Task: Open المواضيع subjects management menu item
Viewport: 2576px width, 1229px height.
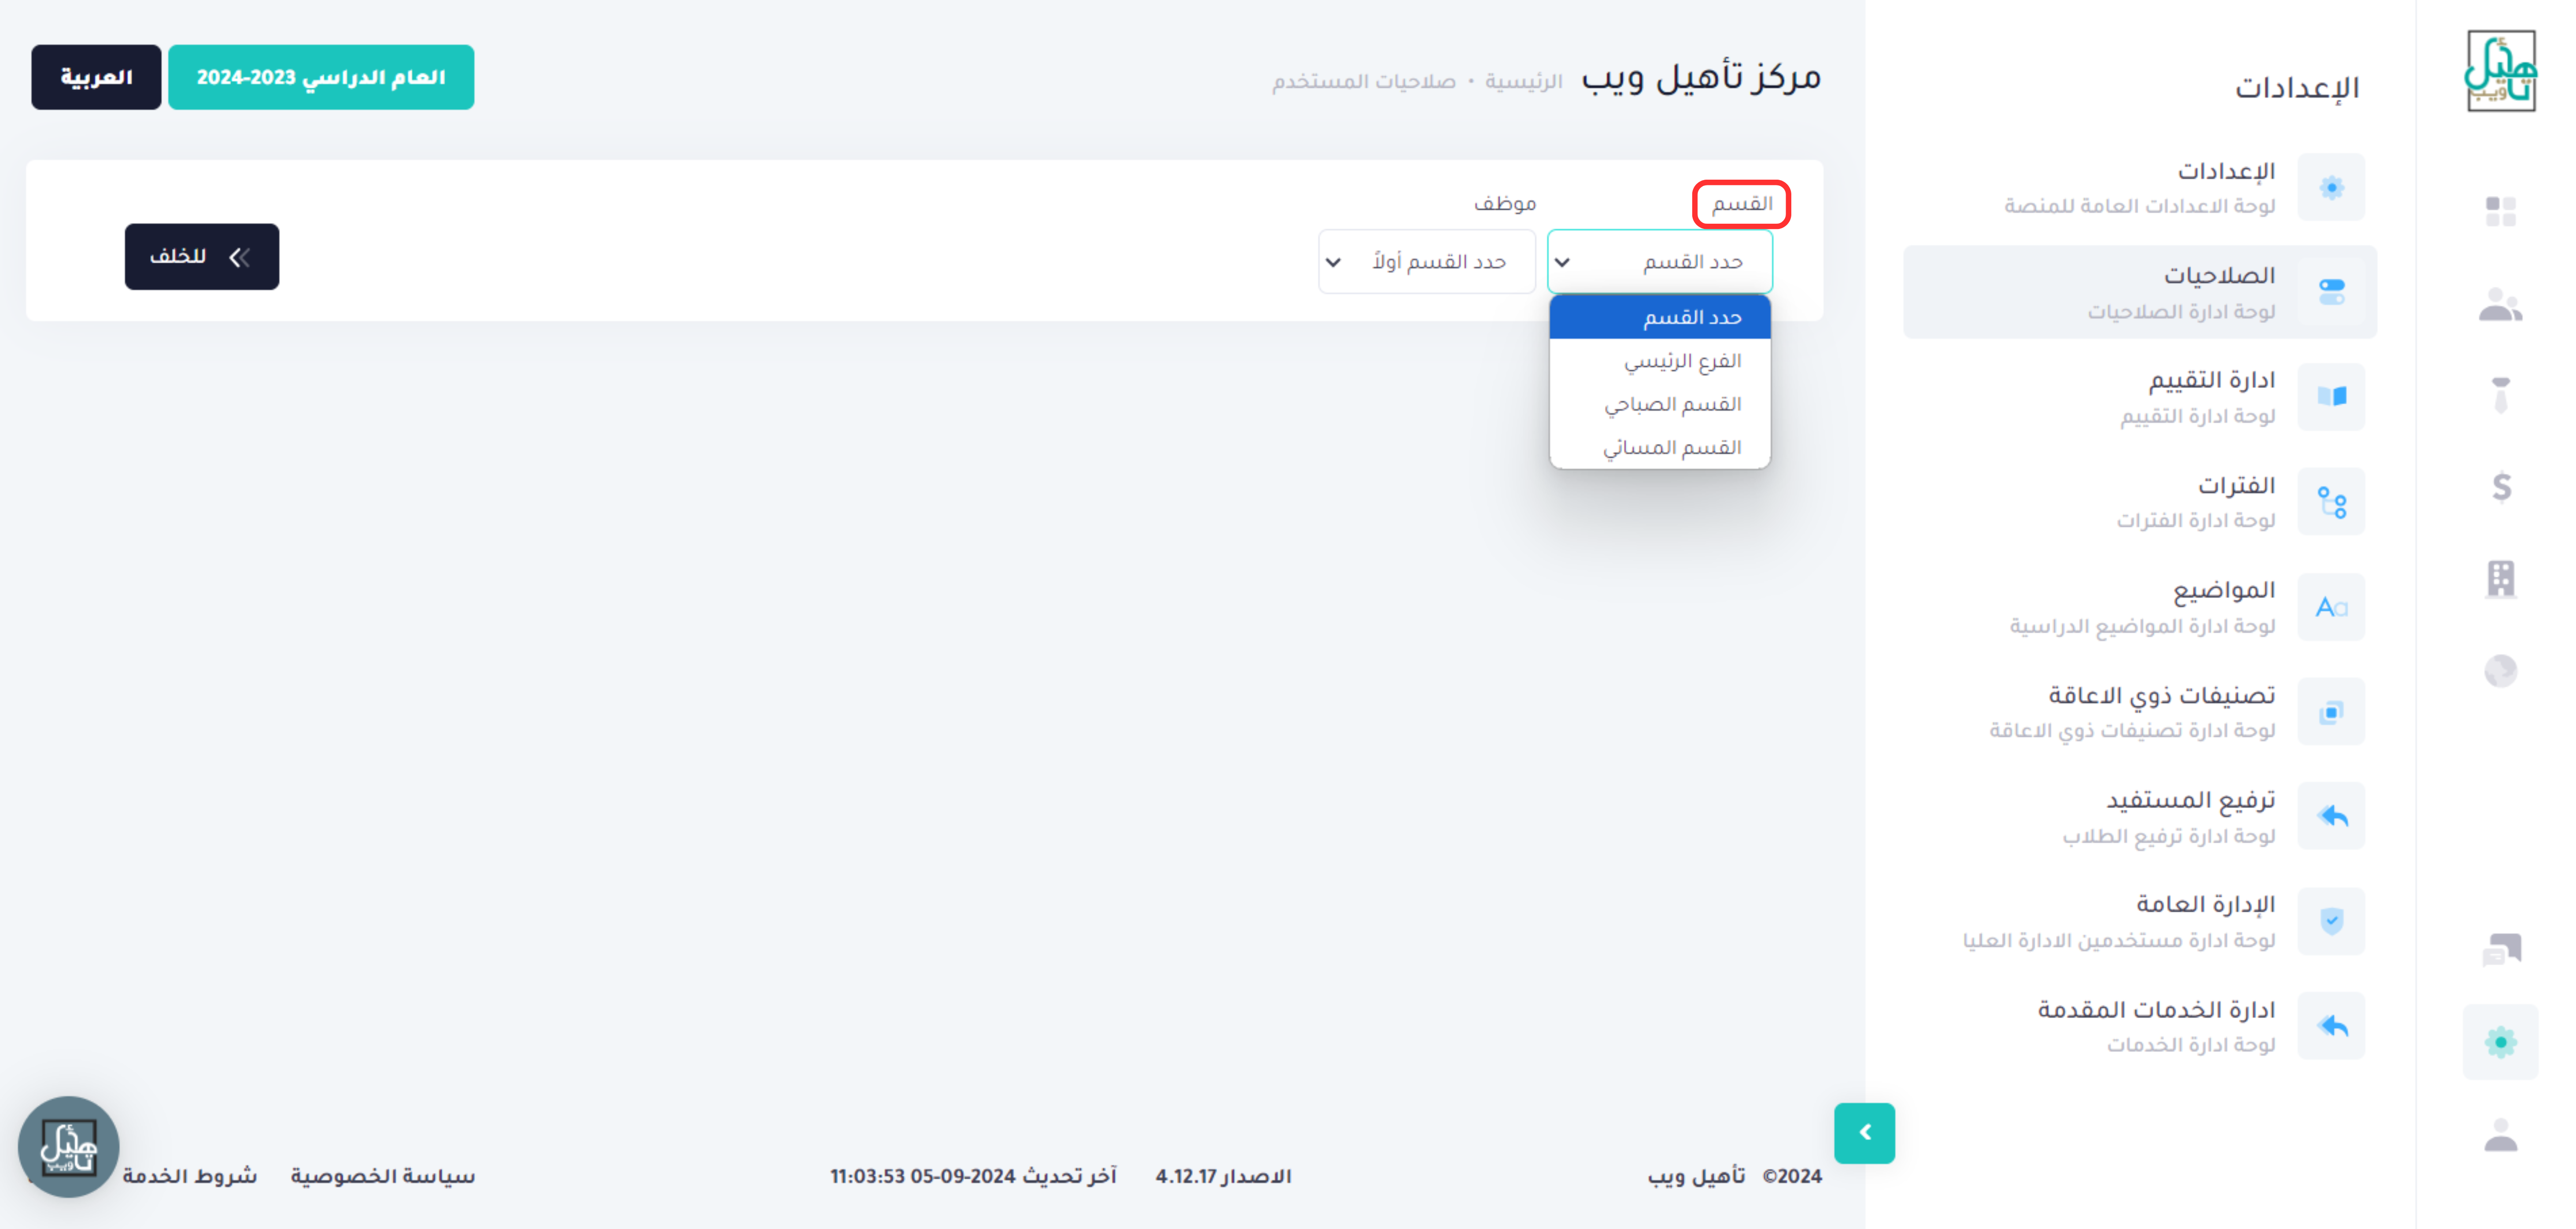Action: pyautogui.click(x=2140, y=607)
